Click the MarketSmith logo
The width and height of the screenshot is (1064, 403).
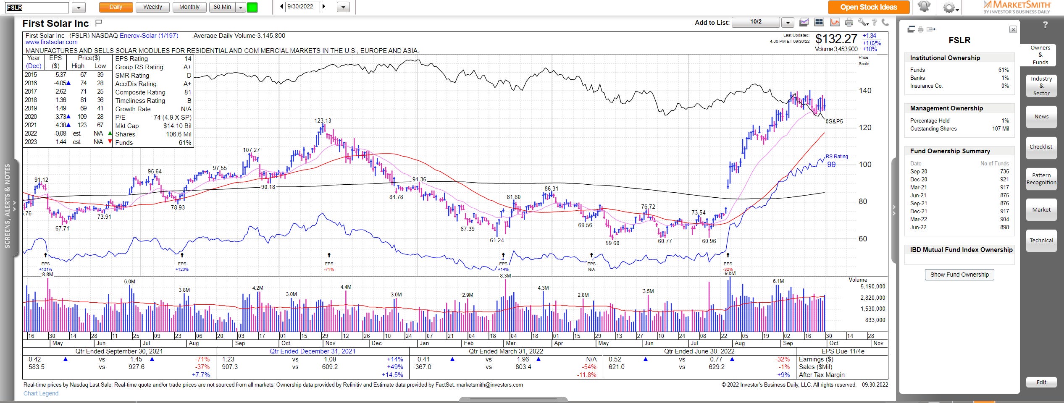[1016, 7]
